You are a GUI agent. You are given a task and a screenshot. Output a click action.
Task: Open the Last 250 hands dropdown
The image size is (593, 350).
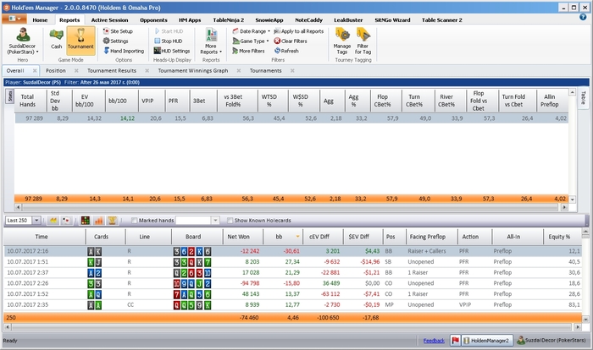point(36,221)
